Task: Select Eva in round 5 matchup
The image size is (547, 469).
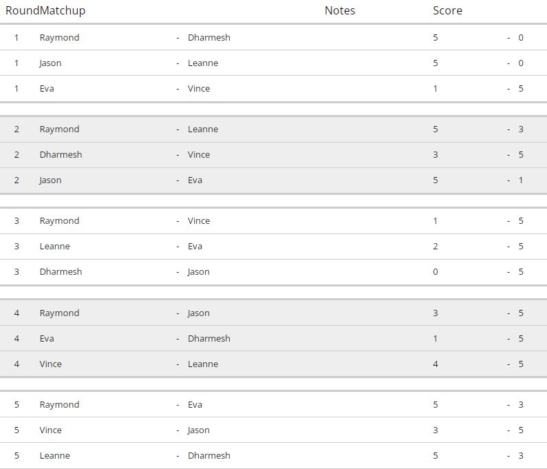Action: click(x=195, y=404)
